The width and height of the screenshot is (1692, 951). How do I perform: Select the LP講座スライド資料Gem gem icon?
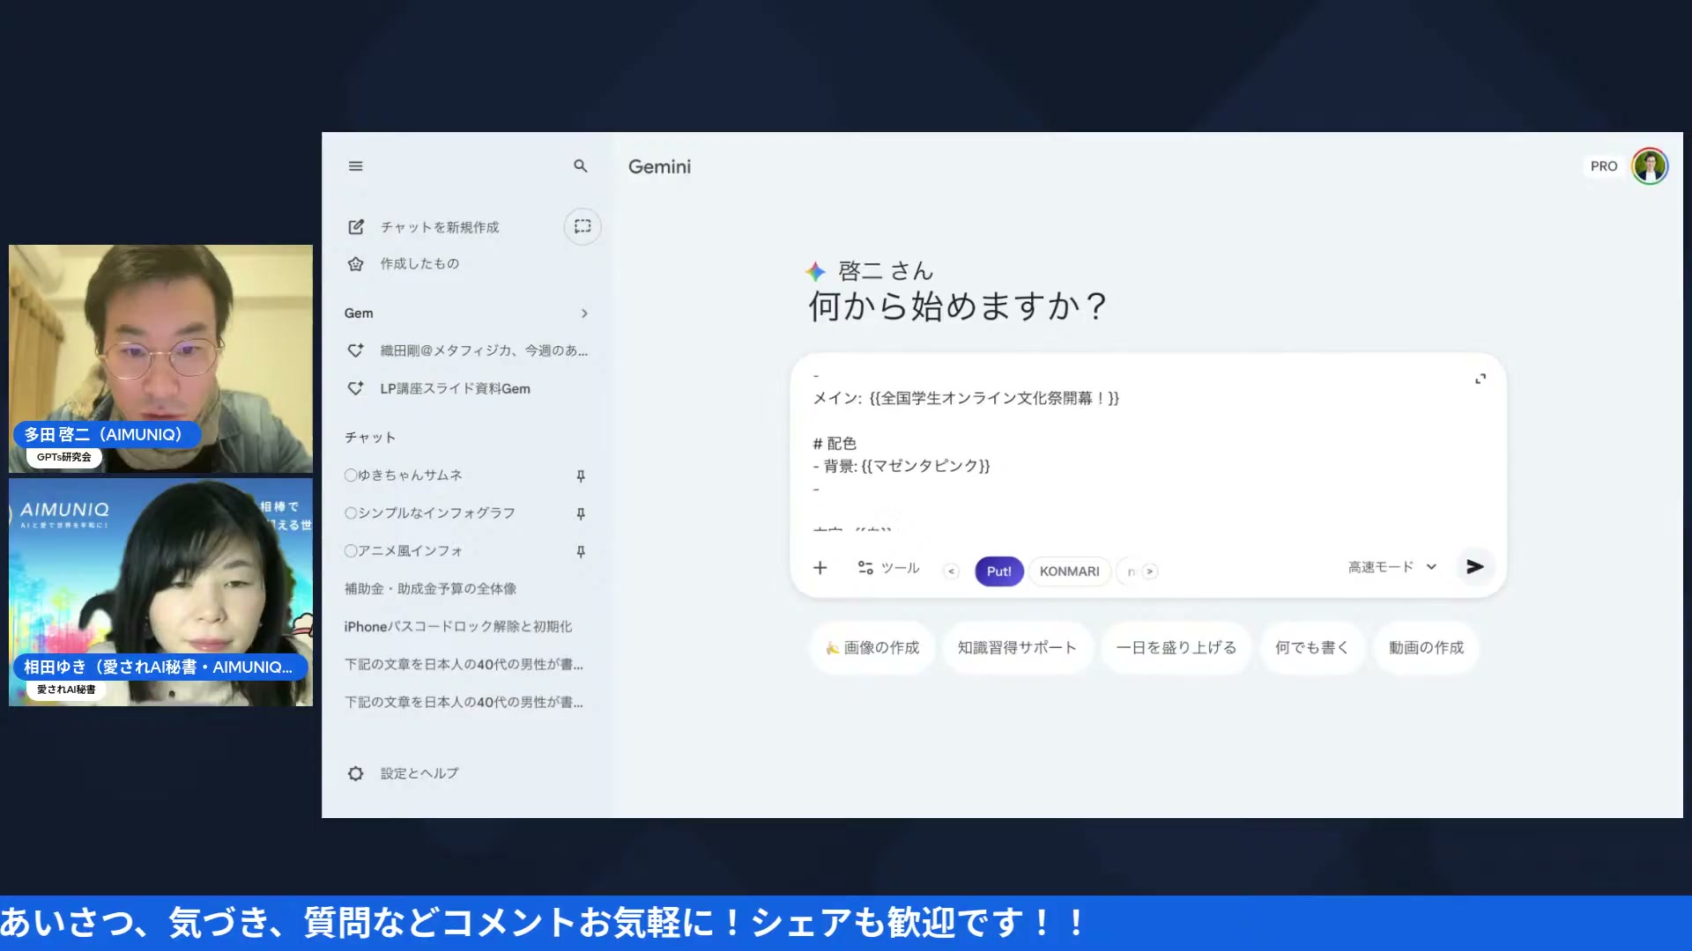point(355,388)
